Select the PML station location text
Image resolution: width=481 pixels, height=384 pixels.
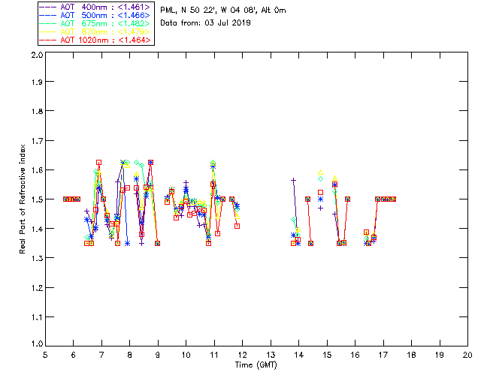tap(223, 10)
